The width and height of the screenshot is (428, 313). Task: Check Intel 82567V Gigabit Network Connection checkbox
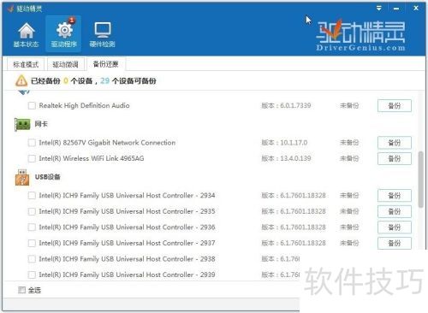32,143
